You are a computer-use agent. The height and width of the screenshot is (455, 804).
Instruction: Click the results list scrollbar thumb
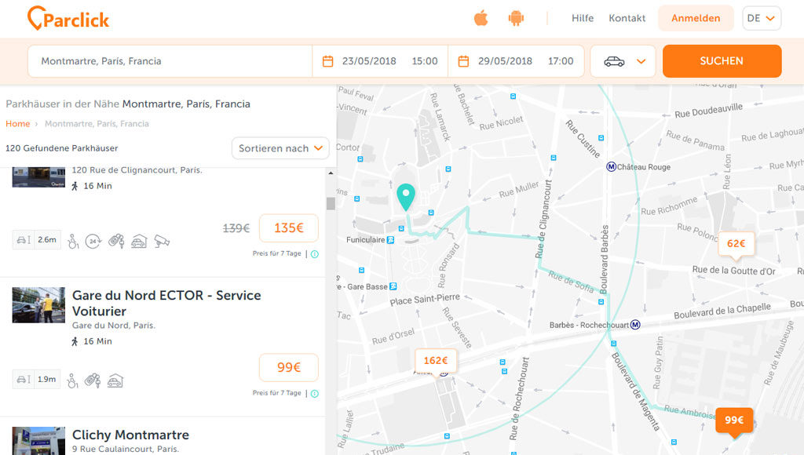pyautogui.click(x=331, y=203)
